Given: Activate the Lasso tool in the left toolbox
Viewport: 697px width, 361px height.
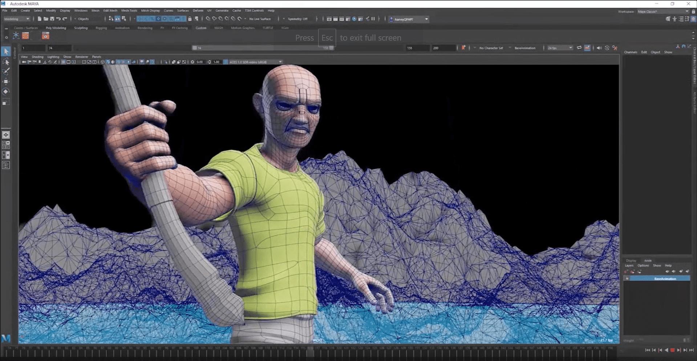Looking at the screenshot, I should [6, 62].
